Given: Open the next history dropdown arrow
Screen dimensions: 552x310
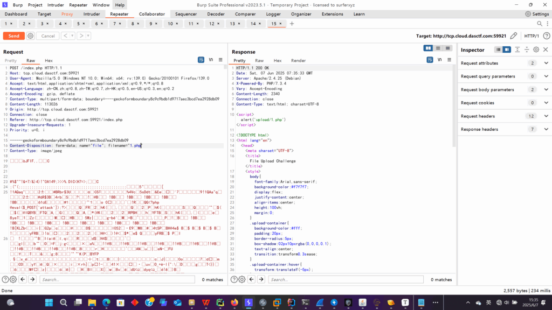Looking at the screenshot, I should click(88, 36).
